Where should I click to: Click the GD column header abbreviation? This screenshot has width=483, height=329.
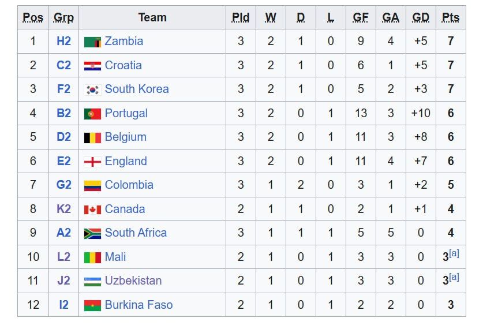click(x=421, y=18)
